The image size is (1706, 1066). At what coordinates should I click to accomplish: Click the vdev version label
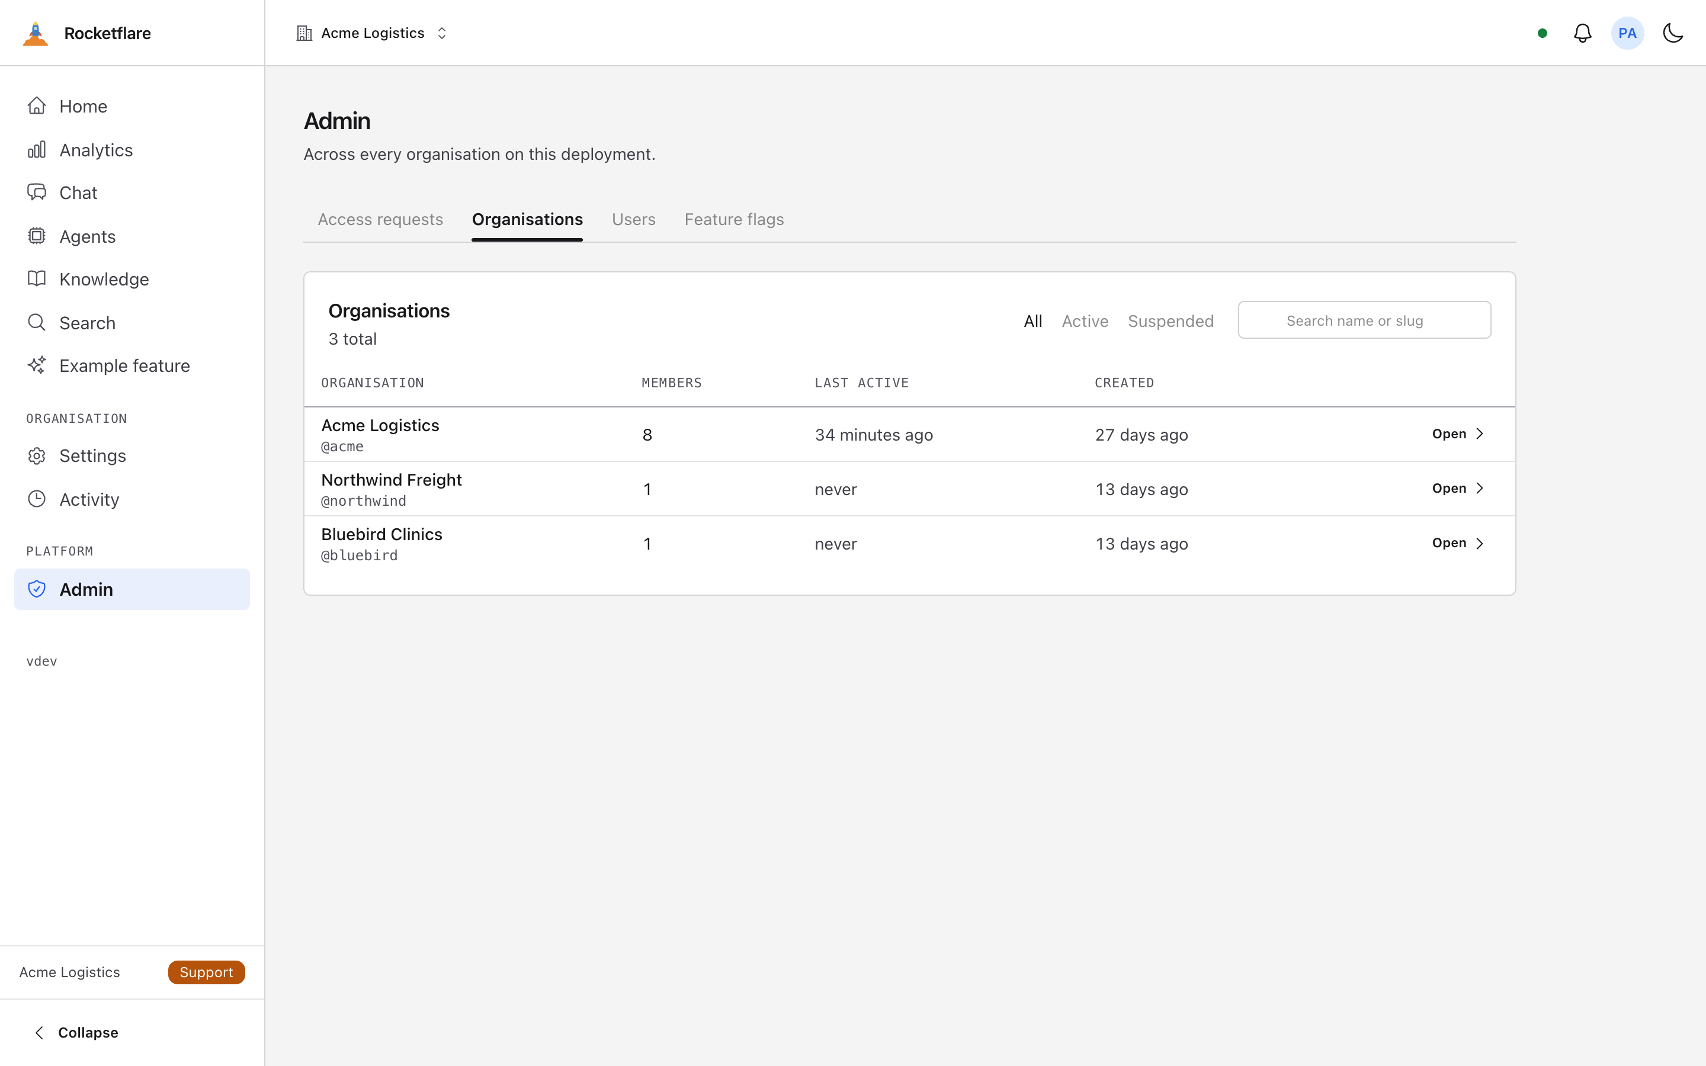(x=41, y=662)
